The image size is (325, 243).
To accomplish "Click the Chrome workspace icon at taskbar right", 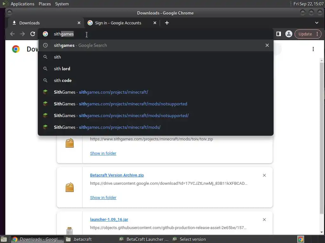I will coord(301,239).
